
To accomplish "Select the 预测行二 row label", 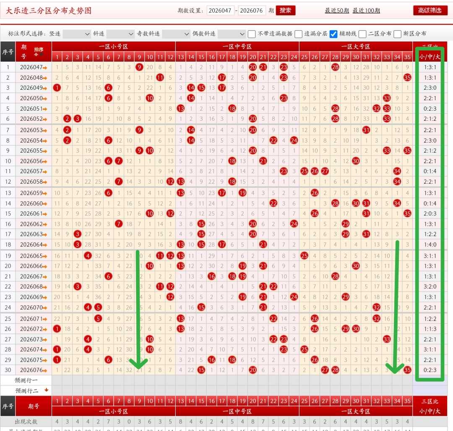I will pyautogui.click(x=26, y=391).
